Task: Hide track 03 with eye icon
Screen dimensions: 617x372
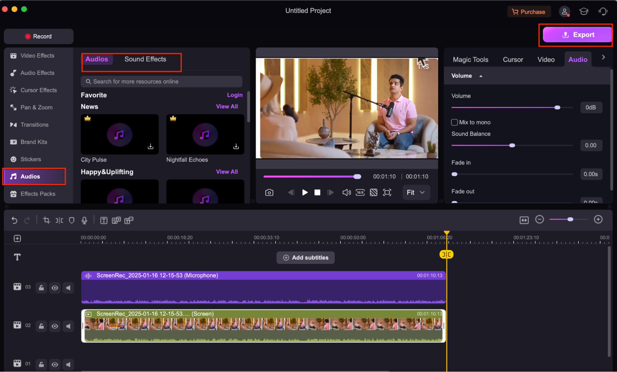Action: [55, 288]
